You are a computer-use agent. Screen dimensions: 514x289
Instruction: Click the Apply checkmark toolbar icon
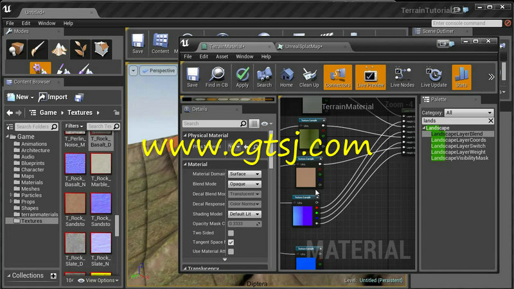tap(242, 77)
